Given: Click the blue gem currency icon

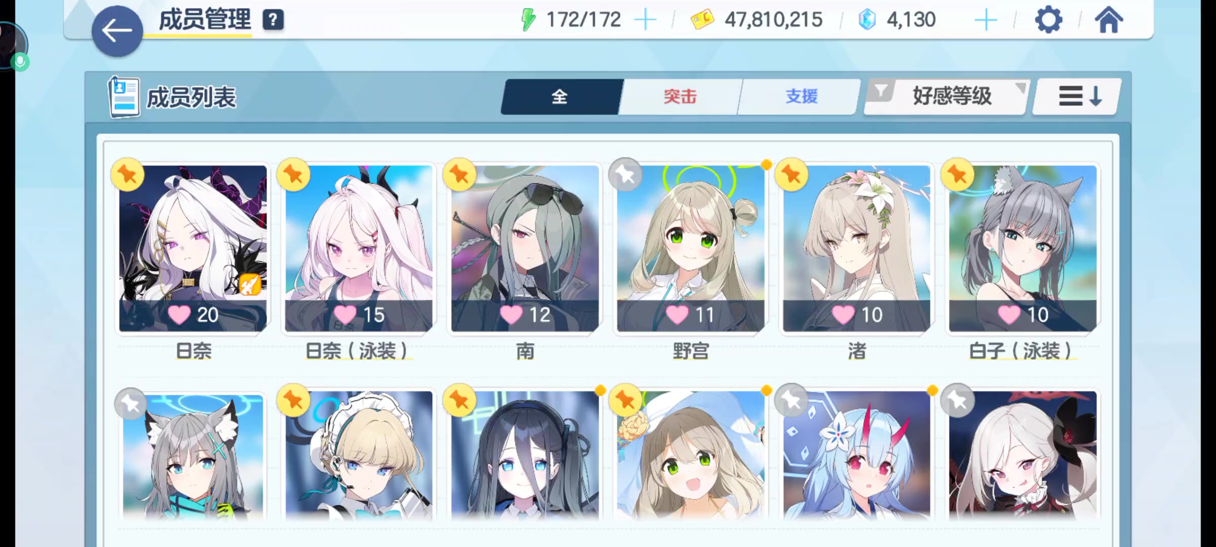Looking at the screenshot, I should pyautogui.click(x=867, y=20).
